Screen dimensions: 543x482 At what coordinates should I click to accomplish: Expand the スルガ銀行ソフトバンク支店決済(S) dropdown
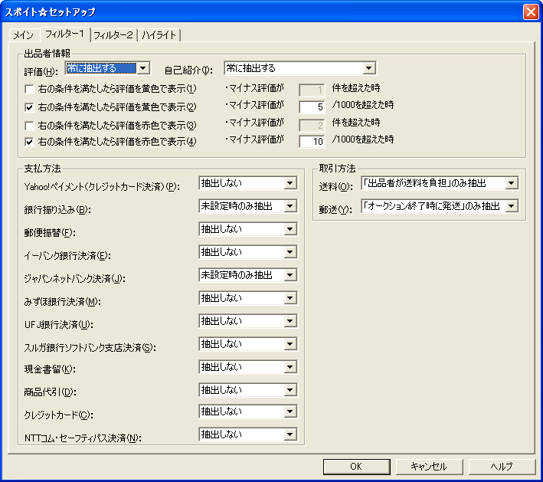248,344
